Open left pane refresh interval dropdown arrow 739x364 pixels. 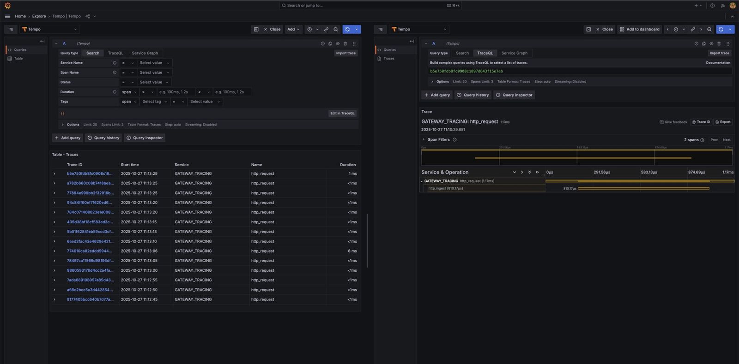pos(356,29)
